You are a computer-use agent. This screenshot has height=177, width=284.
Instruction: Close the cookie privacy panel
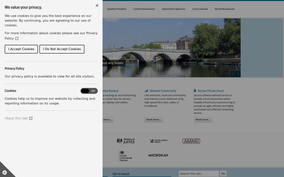tap(97, 6)
